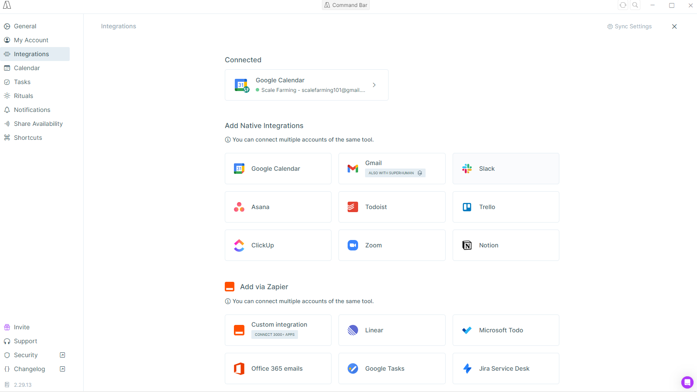Close the settings panel with the X
This screenshot has width=697, height=392.
674,27
